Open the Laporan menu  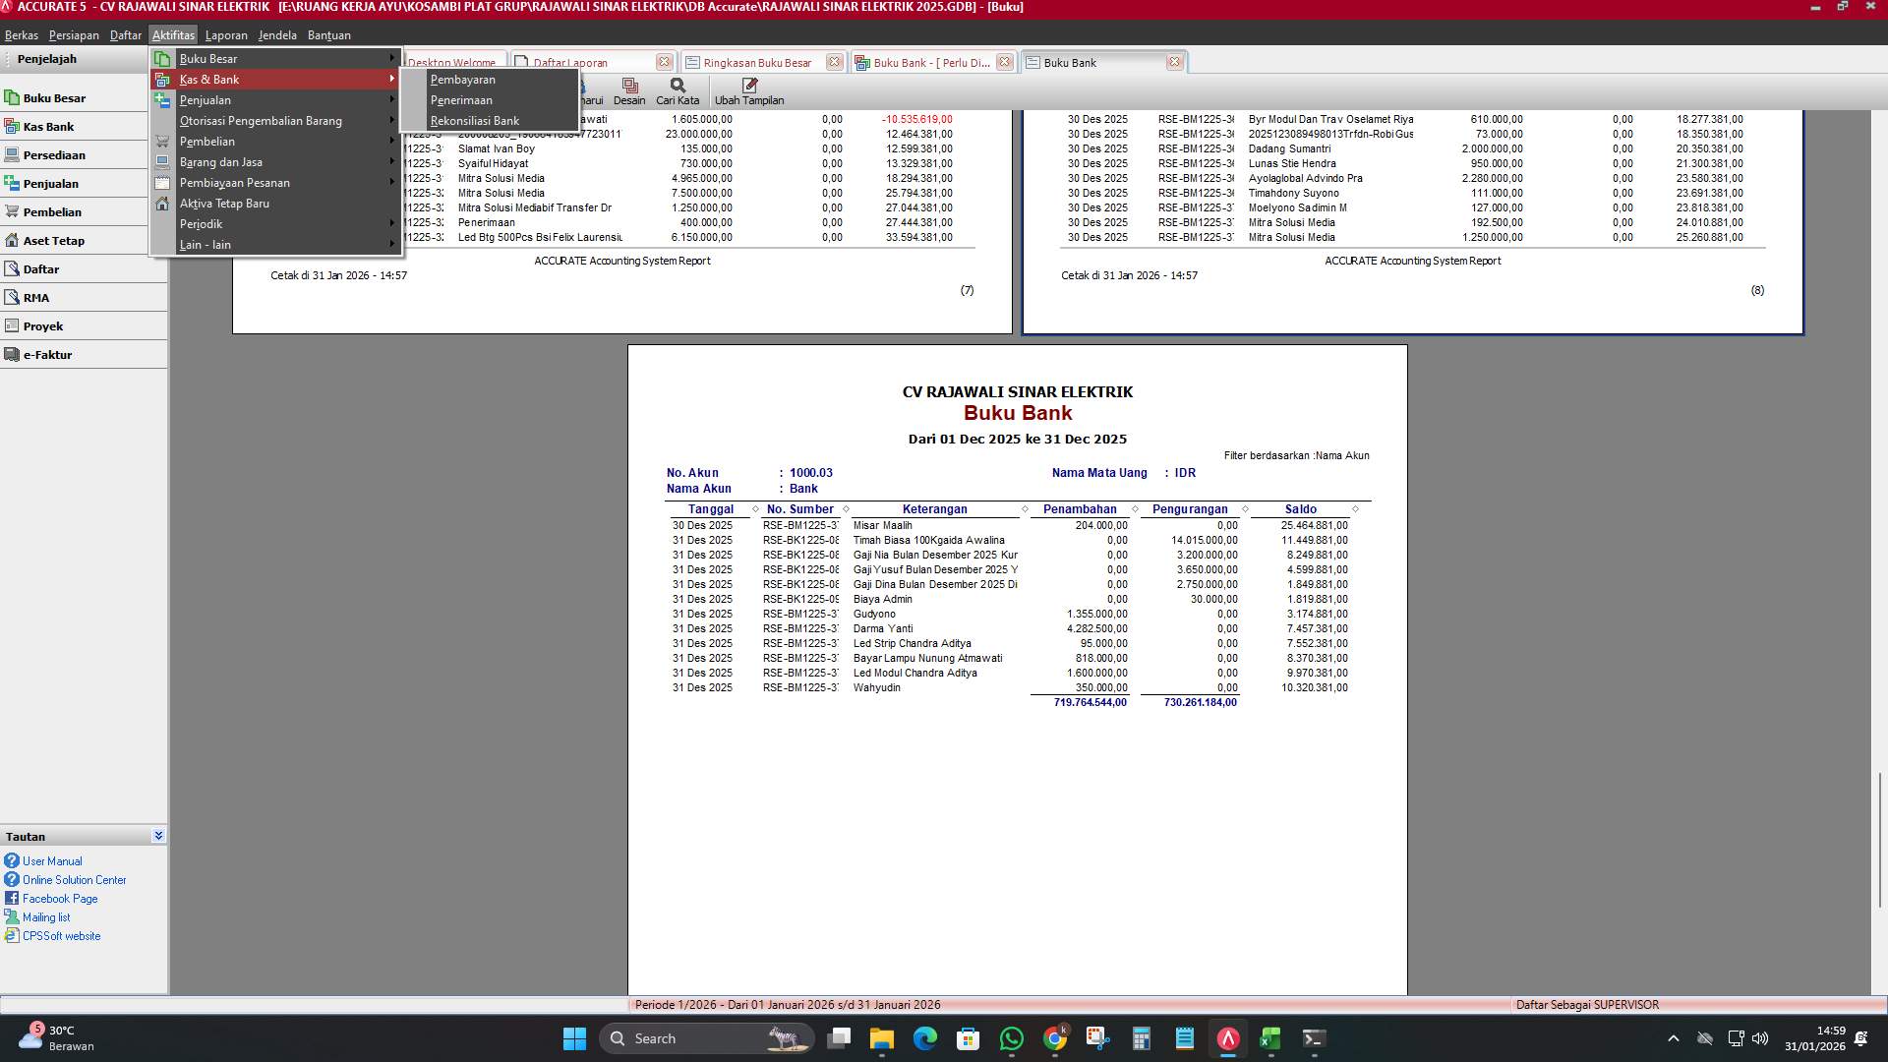(x=226, y=34)
